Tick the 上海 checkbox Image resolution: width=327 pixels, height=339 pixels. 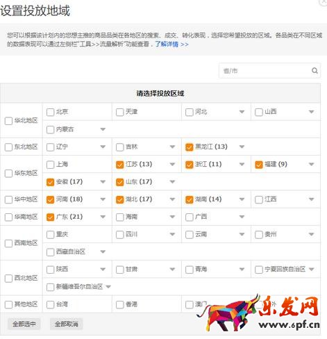[50, 165]
